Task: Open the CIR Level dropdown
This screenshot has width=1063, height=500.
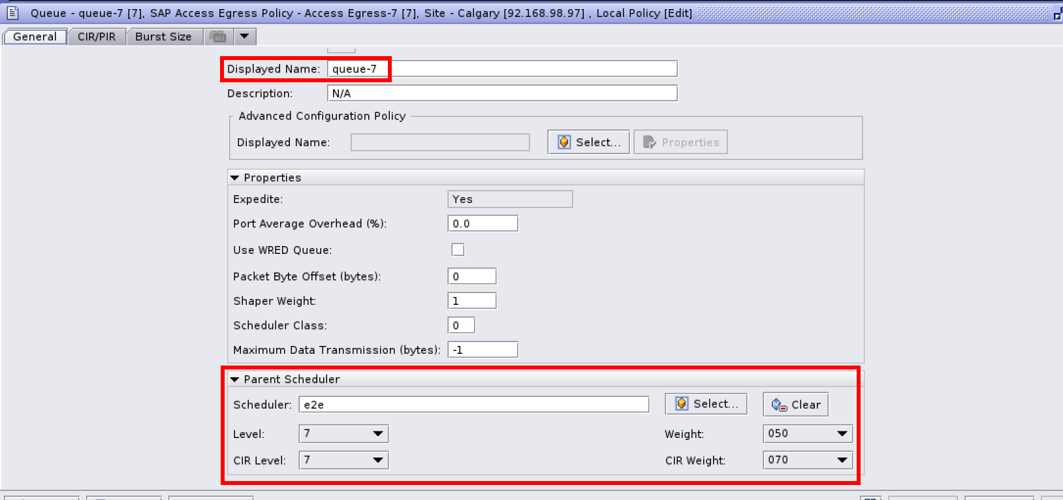Action: [377, 460]
